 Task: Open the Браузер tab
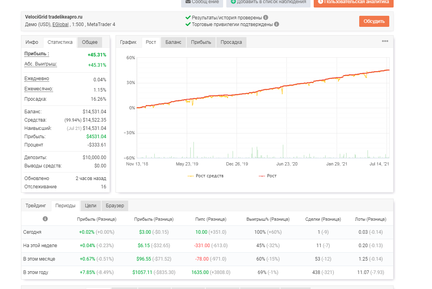pos(115,206)
